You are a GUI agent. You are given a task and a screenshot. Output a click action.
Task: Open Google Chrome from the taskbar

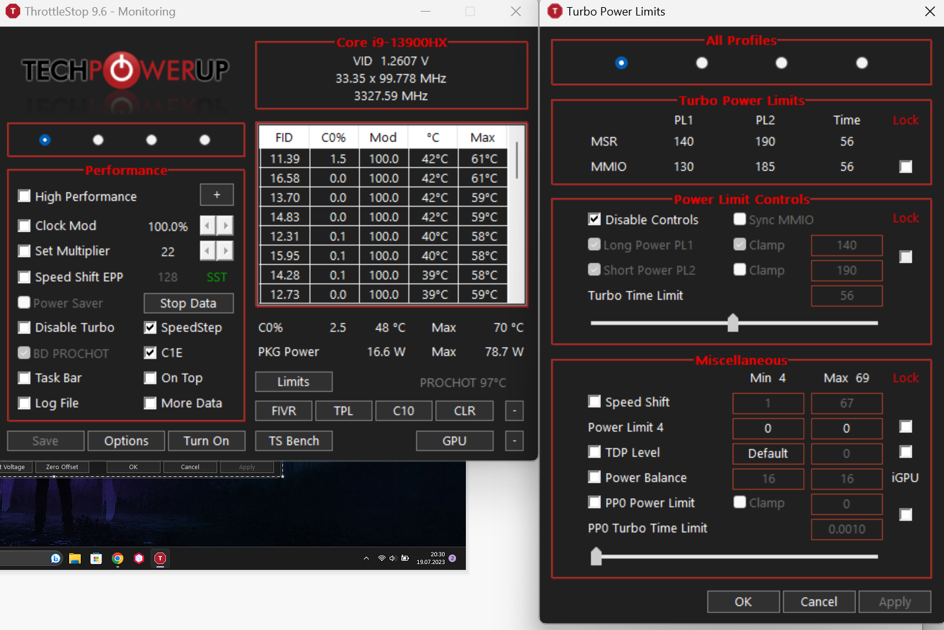118,558
